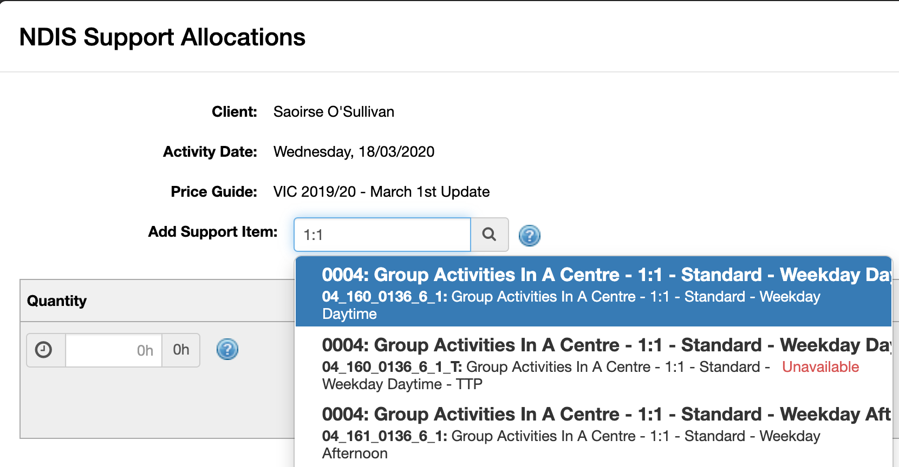This screenshot has height=467, width=899.
Task: Click the quantity hours input box
Action: [x=114, y=350]
